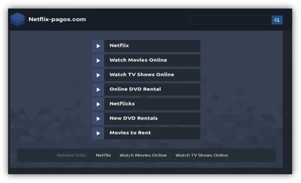
Task: Open the Watch Movies Online list entry
Action: click(138, 60)
